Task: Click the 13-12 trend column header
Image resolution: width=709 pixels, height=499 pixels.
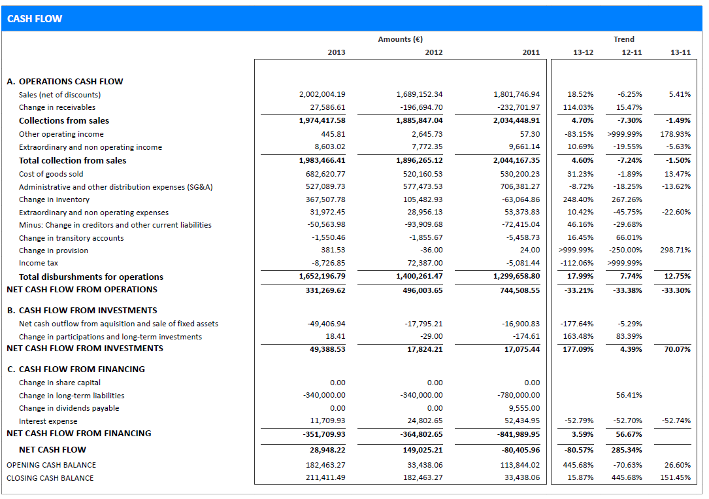Action: (583, 52)
